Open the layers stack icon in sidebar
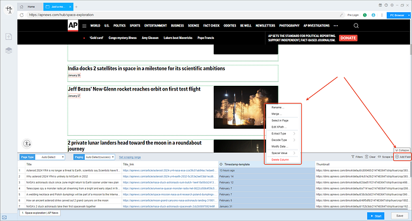412x221 pixels. tap(9, 51)
